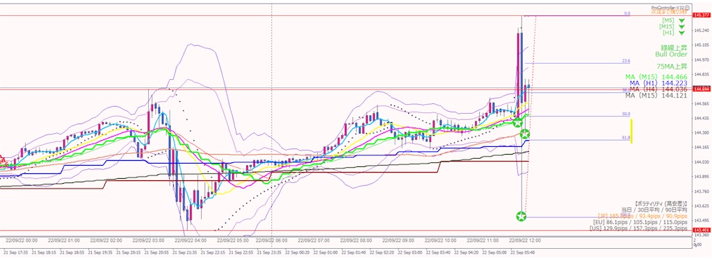Click the [EU] 86.1pips volatility row
The height and width of the screenshot is (260, 712).
(x=640, y=223)
